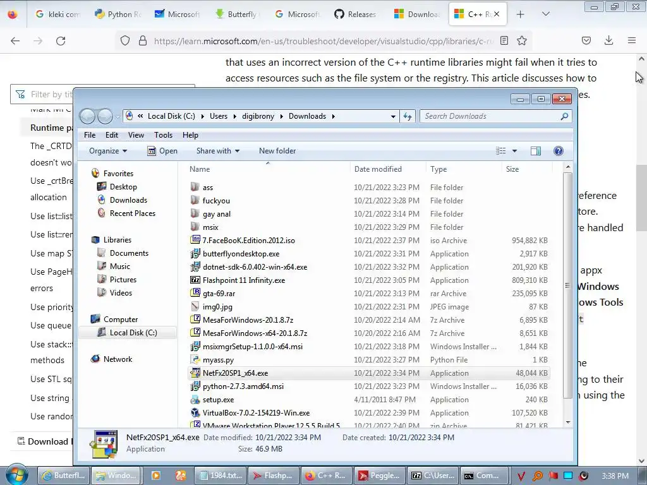The image size is (647, 485).
Task: Expand Users breadcrumb arrow
Action: (x=235, y=116)
